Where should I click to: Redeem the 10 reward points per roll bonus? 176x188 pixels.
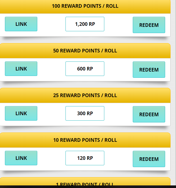click(149, 159)
